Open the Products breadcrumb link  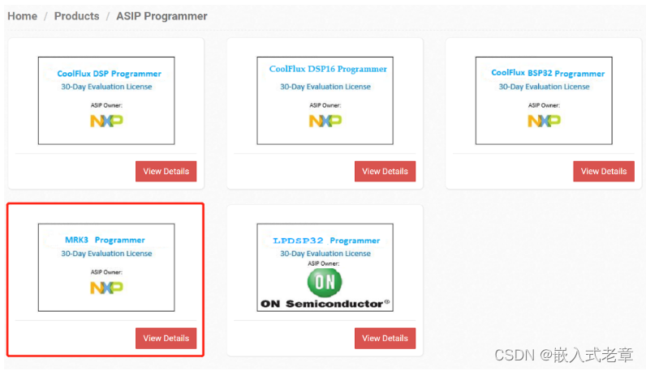click(76, 16)
